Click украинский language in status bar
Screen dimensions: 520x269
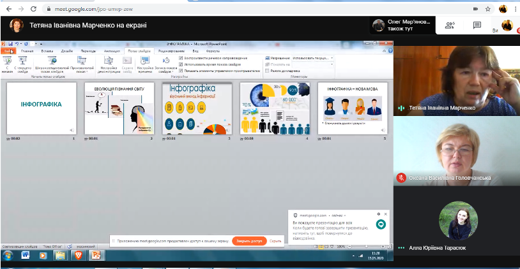click(86, 247)
